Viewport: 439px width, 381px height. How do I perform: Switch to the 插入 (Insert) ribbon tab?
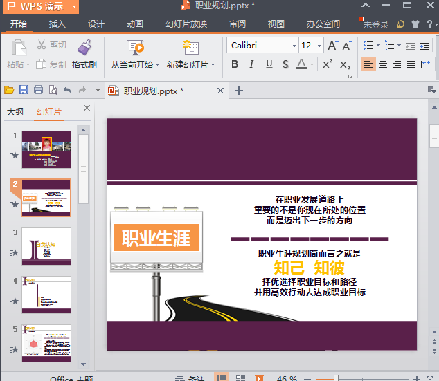click(57, 24)
